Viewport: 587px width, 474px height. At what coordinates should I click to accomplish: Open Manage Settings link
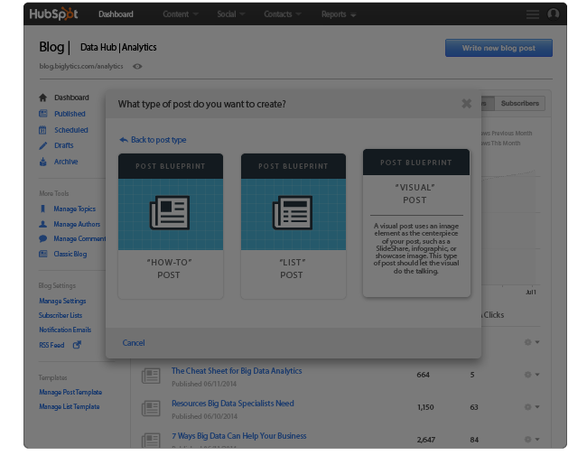62,301
